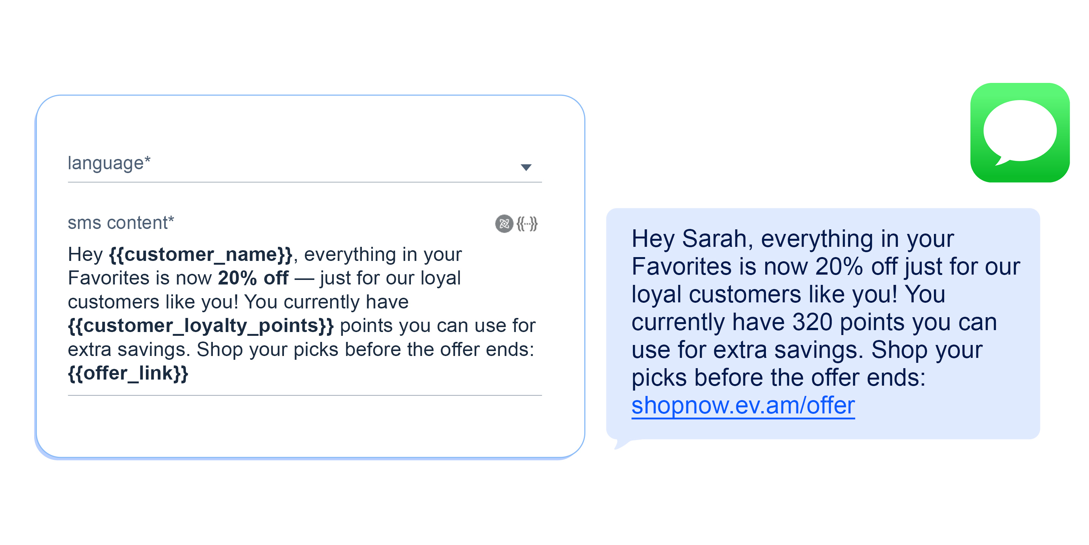Click "customers like you!" in the editor
This screenshot has height=545, width=1089.
pyautogui.click(x=153, y=302)
